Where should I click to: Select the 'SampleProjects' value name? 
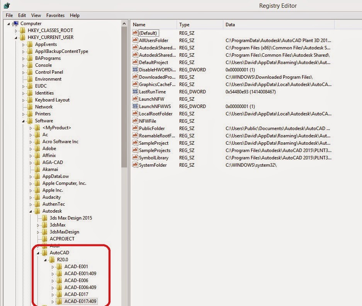click(155, 150)
